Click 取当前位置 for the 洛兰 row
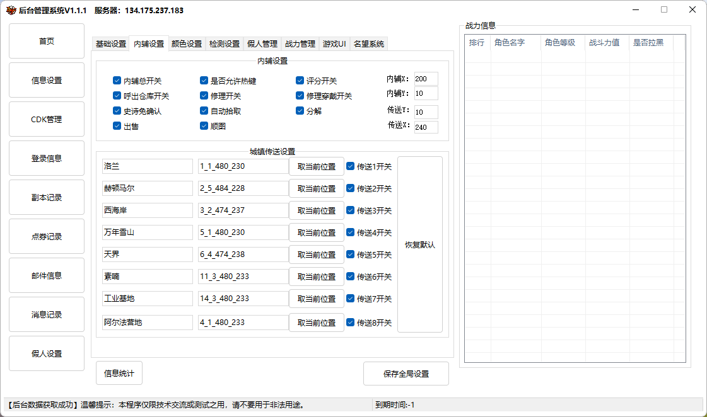 pyautogui.click(x=317, y=166)
